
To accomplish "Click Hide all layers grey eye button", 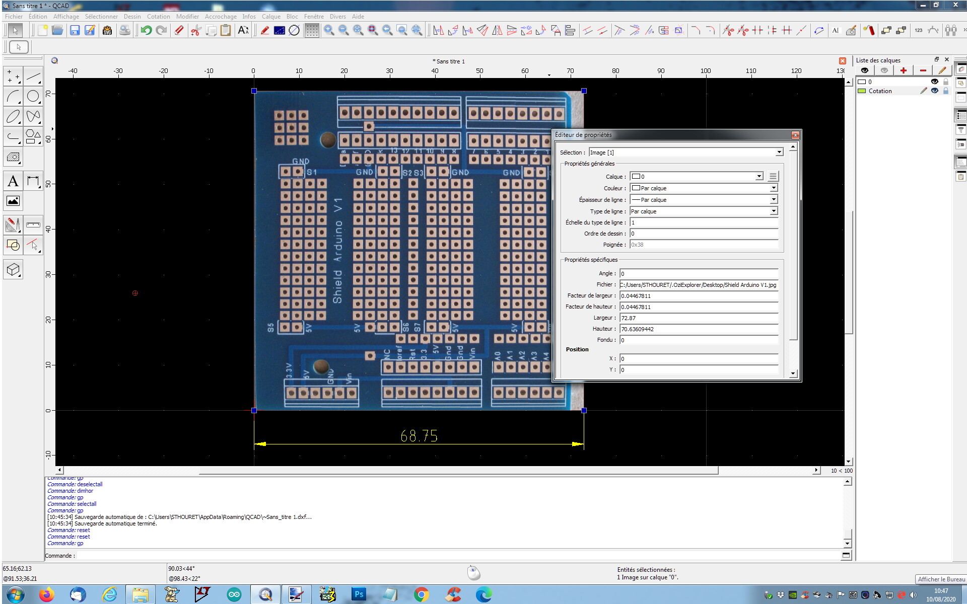I will click(x=884, y=70).
